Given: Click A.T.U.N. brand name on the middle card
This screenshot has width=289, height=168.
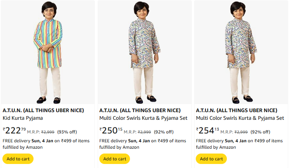Looking at the screenshot, I should (x=140, y=110).
